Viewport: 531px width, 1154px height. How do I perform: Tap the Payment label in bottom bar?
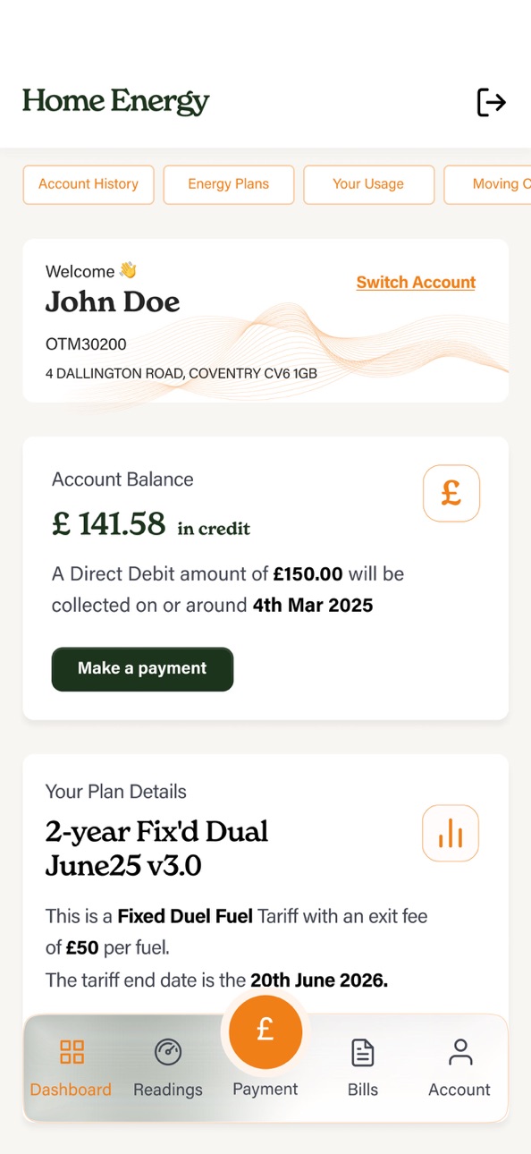265,1089
